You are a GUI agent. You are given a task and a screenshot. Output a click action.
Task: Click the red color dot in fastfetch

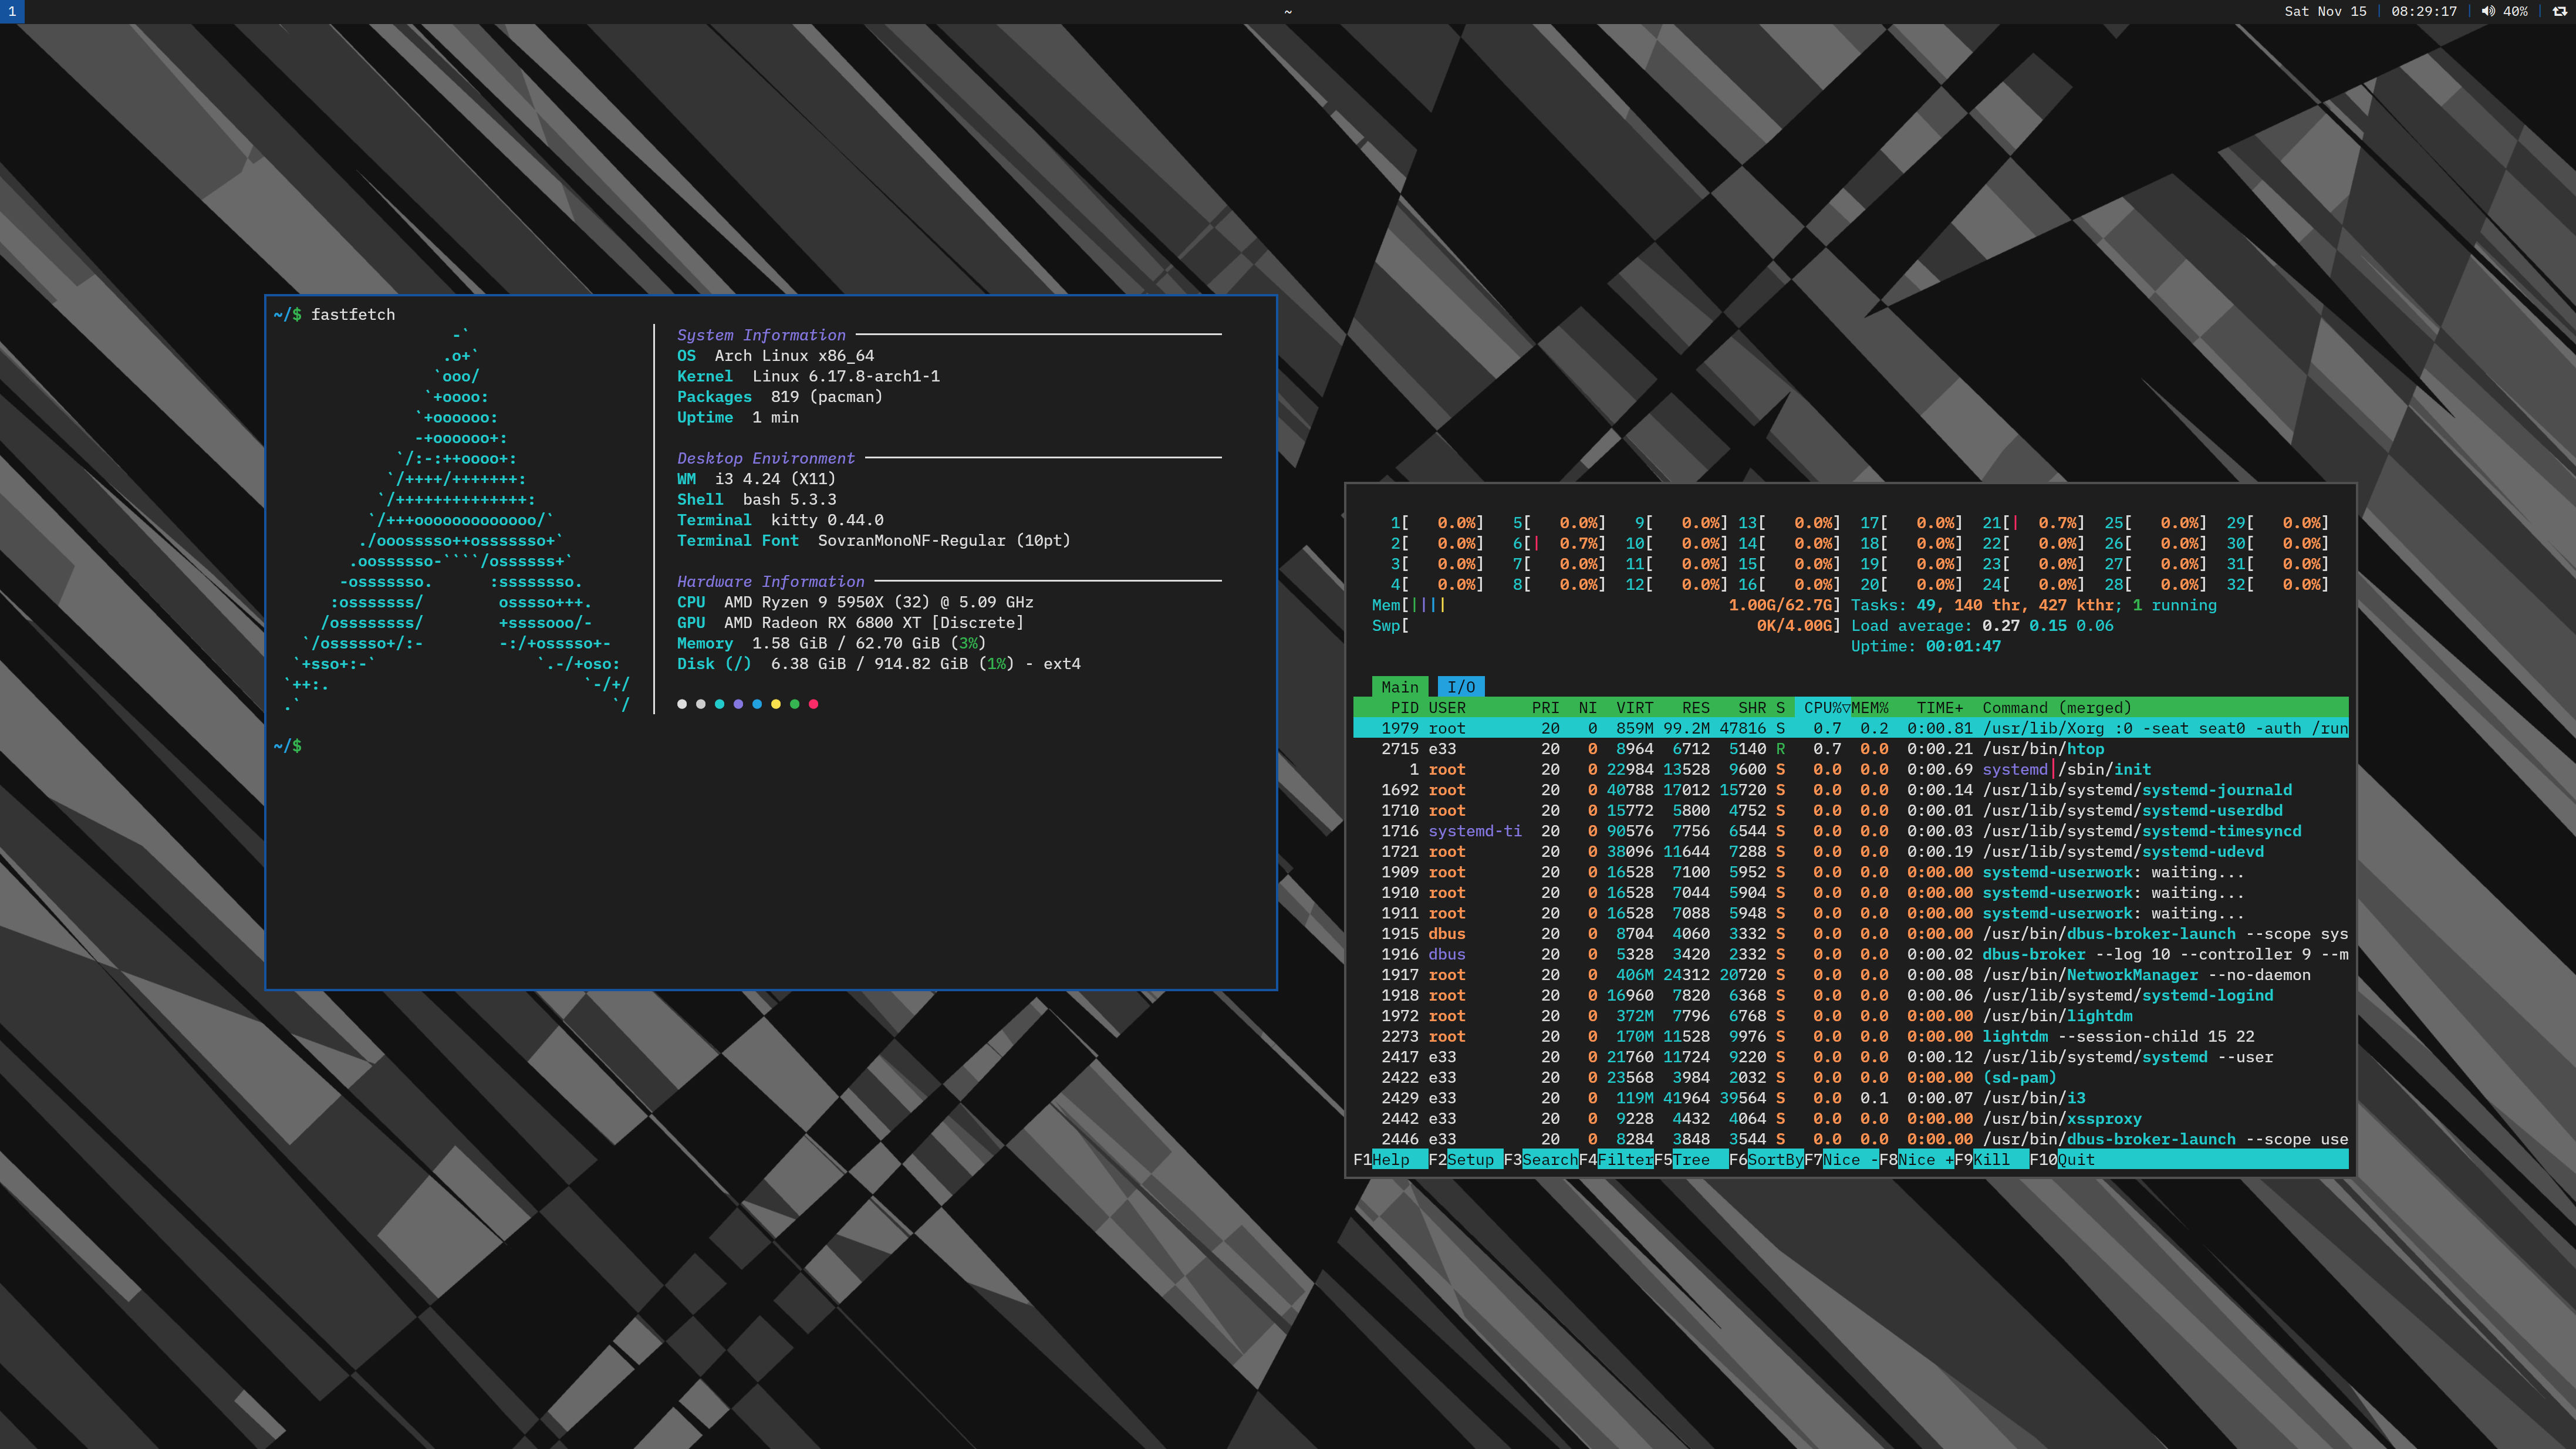(x=813, y=704)
